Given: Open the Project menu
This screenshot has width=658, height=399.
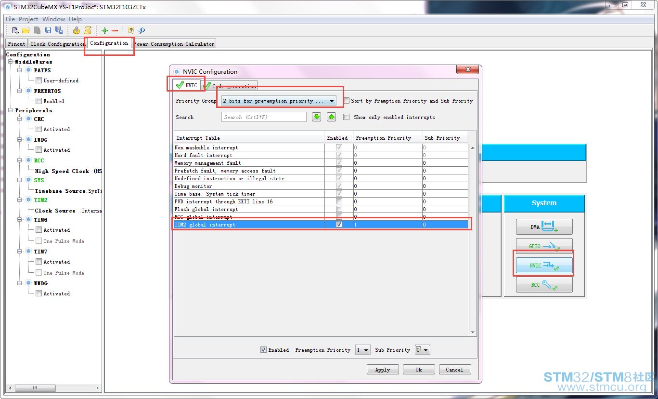Looking at the screenshot, I should click(28, 19).
